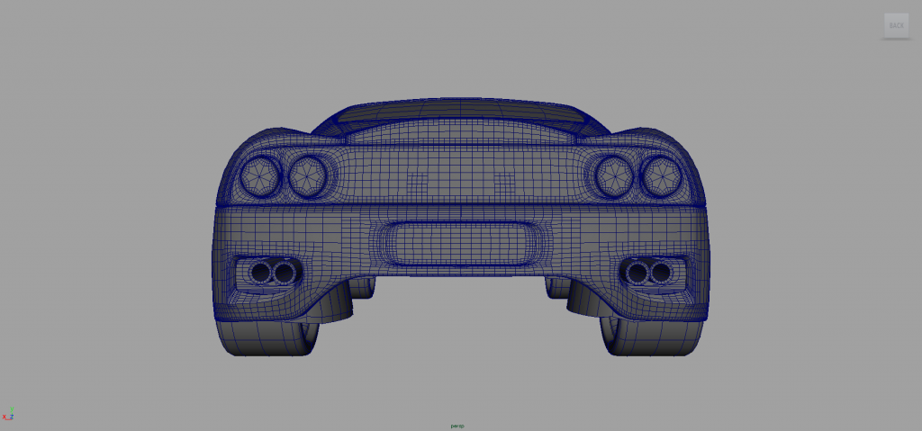Click the rear left tire

[270, 337]
